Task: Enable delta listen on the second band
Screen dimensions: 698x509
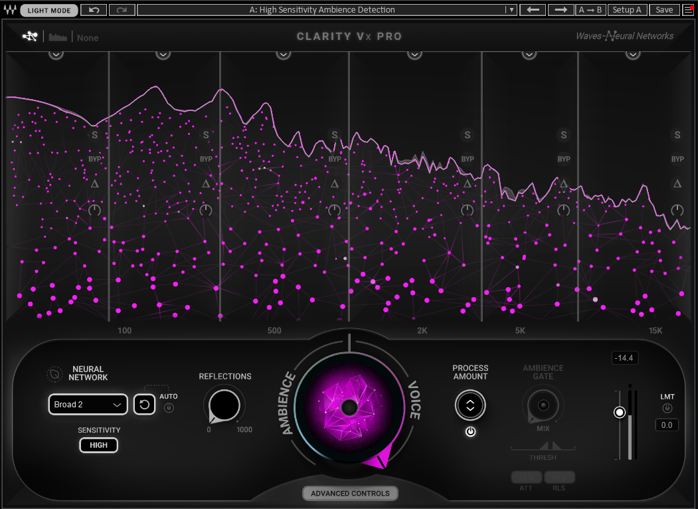Action: [x=206, y=183]
